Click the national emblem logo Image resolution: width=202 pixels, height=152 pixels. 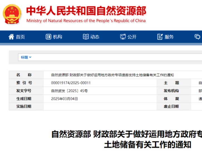click(x=12, y=14)
